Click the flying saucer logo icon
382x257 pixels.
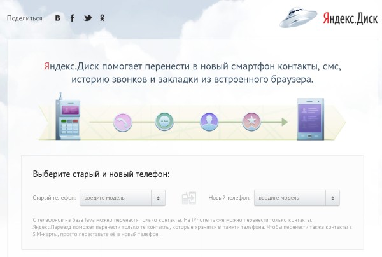click(x=298, y=17)
